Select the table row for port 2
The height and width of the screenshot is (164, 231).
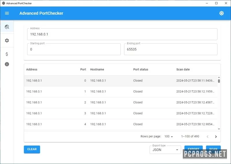point(121,102)
